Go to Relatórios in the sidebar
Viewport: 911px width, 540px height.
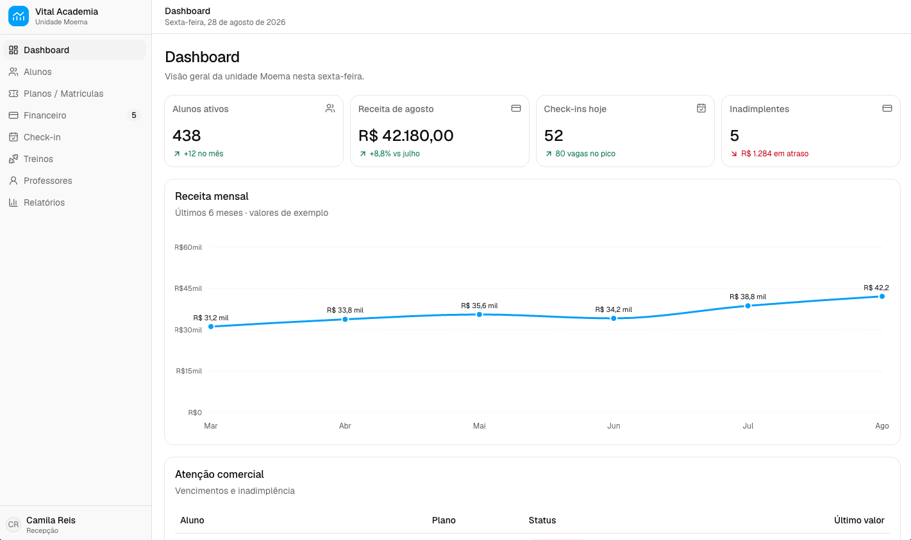point(75,202)
